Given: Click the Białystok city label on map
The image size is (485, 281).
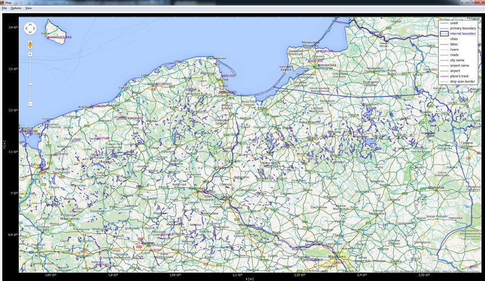Looking at the screenshot, I should coord(436,188).
